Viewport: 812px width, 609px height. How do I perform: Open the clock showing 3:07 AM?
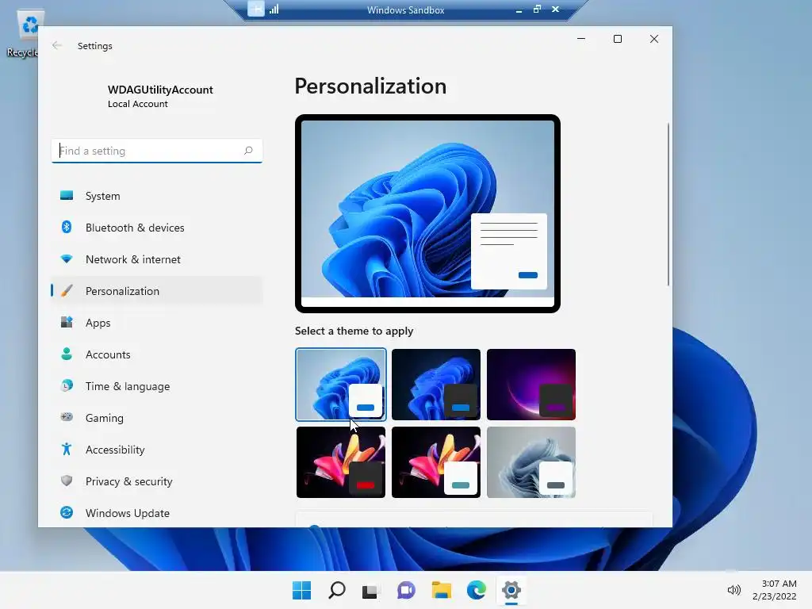pos(774,590)
